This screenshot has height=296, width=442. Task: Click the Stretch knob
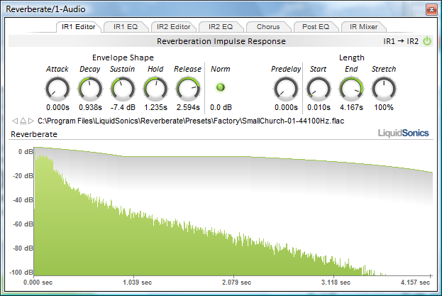pyautogui.click(x=384, y=89)
